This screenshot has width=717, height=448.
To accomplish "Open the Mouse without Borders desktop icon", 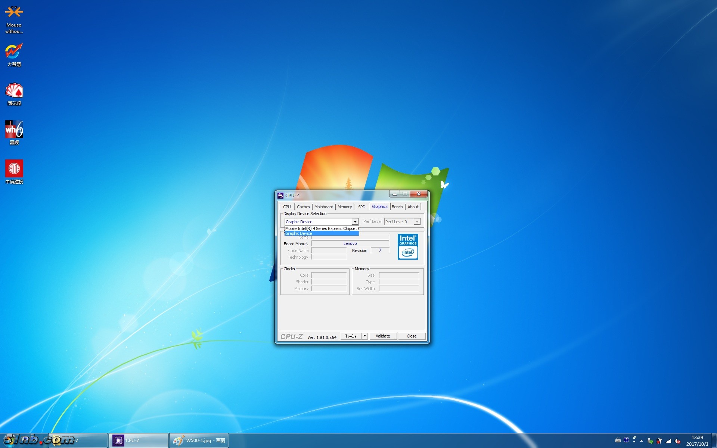I will click(14, 13).
